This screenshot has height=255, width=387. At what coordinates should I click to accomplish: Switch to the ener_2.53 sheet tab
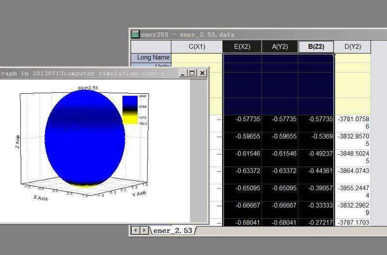click(x=173, y=230)
